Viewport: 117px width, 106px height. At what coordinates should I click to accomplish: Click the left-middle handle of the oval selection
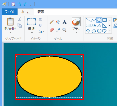[17, 77]
